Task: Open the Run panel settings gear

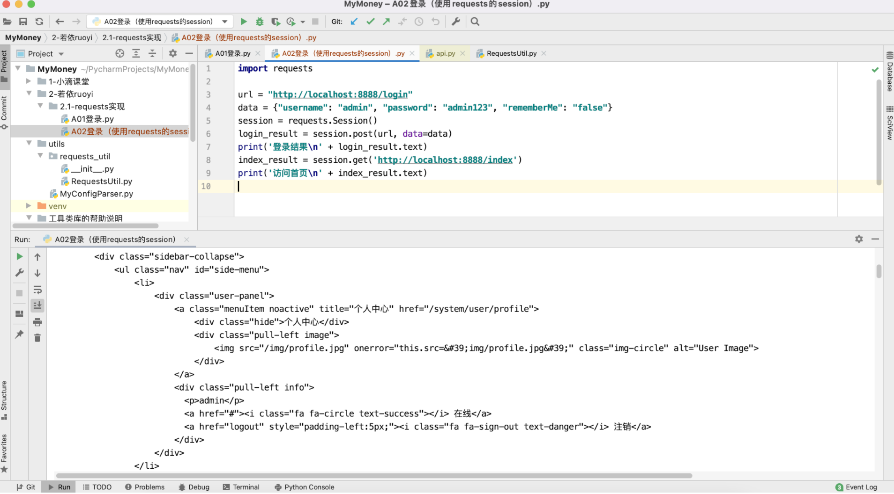Action: click(859, 239)
